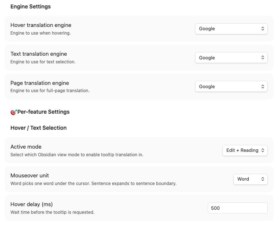The height and width of the screenshot is (228, 279).
Task: Open the Page translation engine dropdown
Action: (231, 86)
